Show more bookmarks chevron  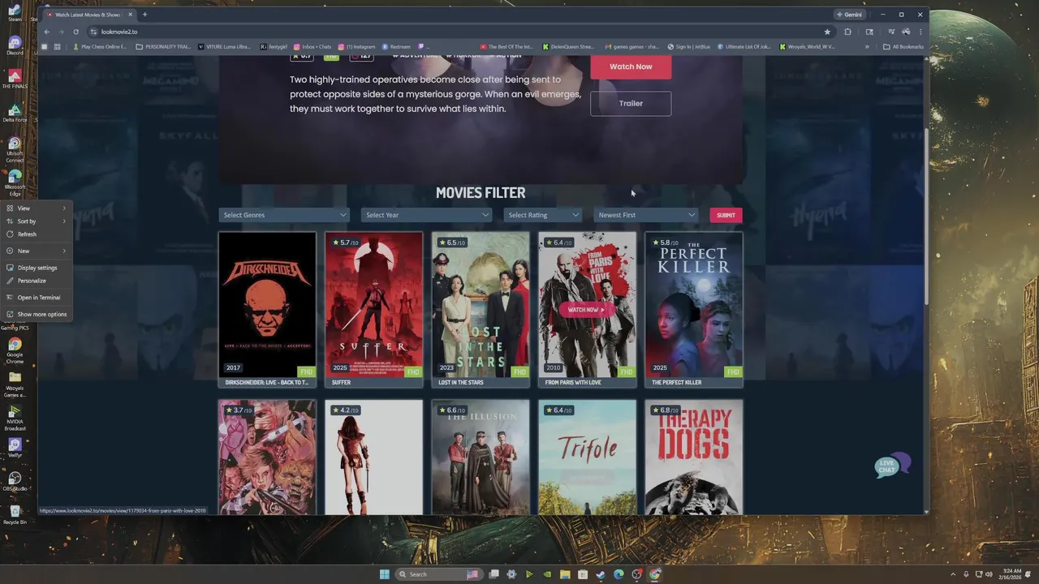pyautogui.click(x=867, y=47)
